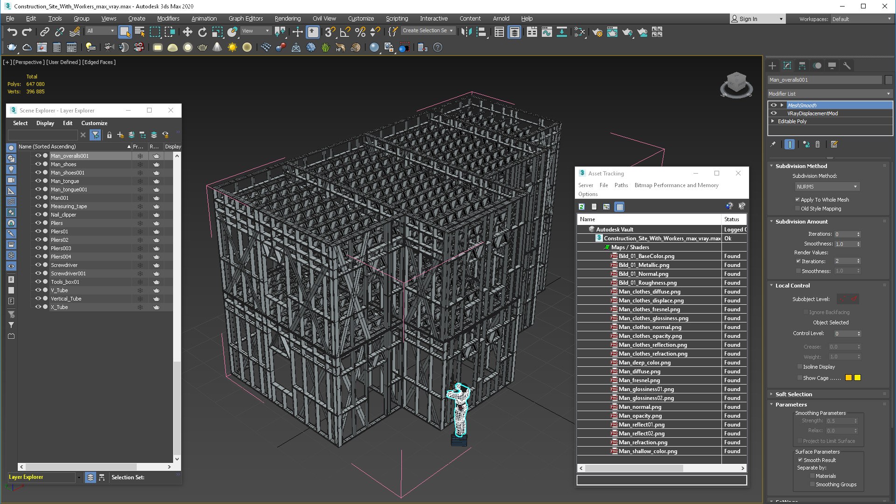Enable Isoline Display checkbox
896x504 pixels.
tap(800, 367)
